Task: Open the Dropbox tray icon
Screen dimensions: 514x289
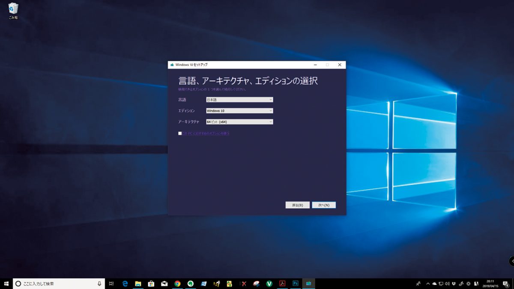Action: (x=454, y=283)
